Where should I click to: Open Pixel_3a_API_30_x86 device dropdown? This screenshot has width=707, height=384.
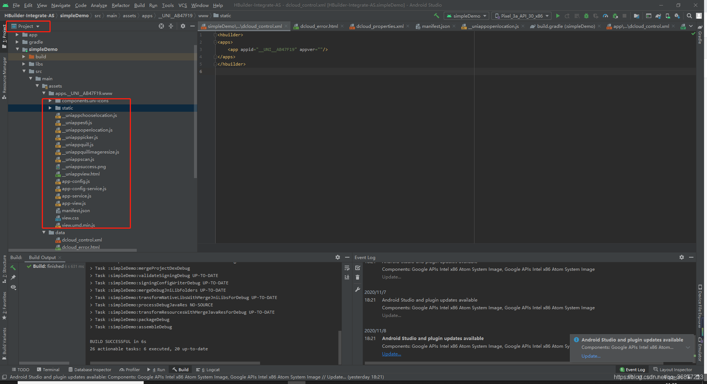[x=521, y=16]
